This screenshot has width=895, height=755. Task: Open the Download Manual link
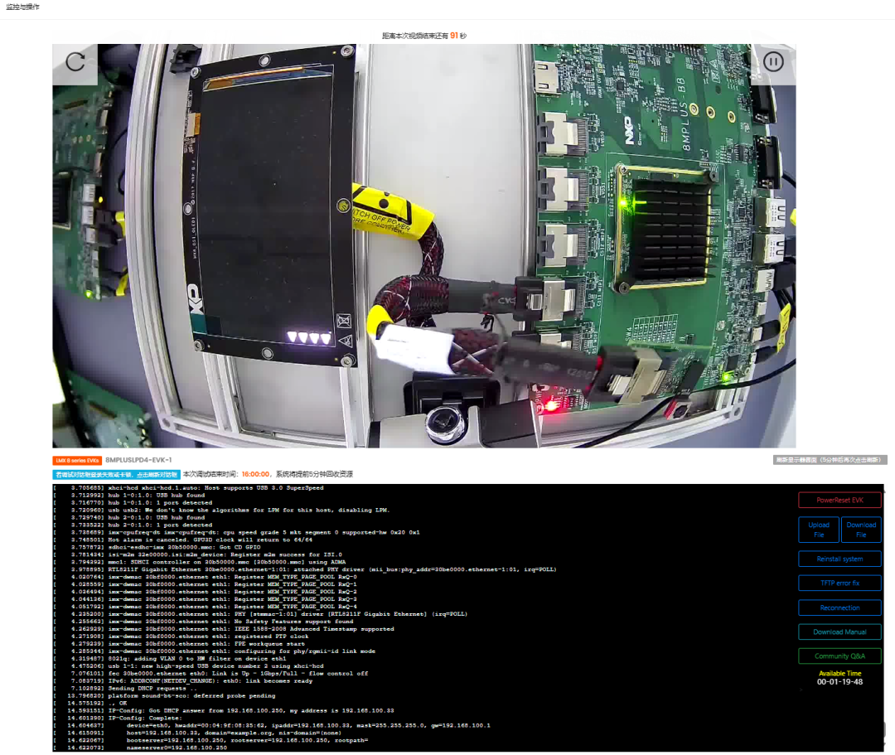(839, 632)
